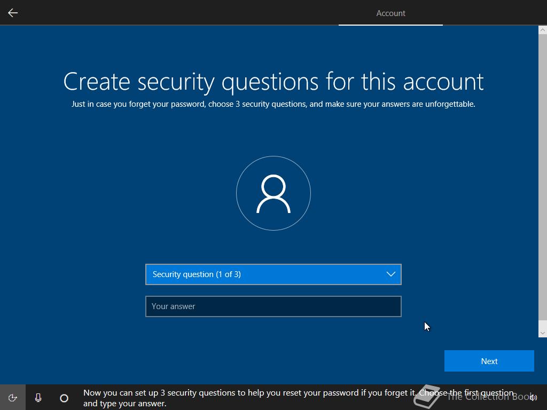Click the dropdown chevron arrow
The image size is (547, 410).
(x=390, y=274)
